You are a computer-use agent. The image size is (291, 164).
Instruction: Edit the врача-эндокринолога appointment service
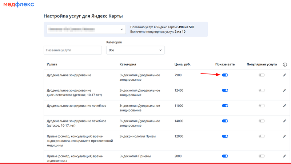[x=285, y=136]
